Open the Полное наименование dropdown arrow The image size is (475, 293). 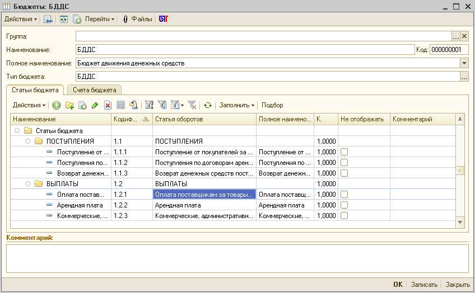point(464,63)
